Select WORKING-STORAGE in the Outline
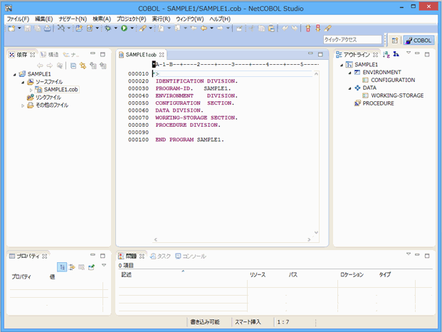The width and height of the screenshot is (442, 332). click(397, 95)
